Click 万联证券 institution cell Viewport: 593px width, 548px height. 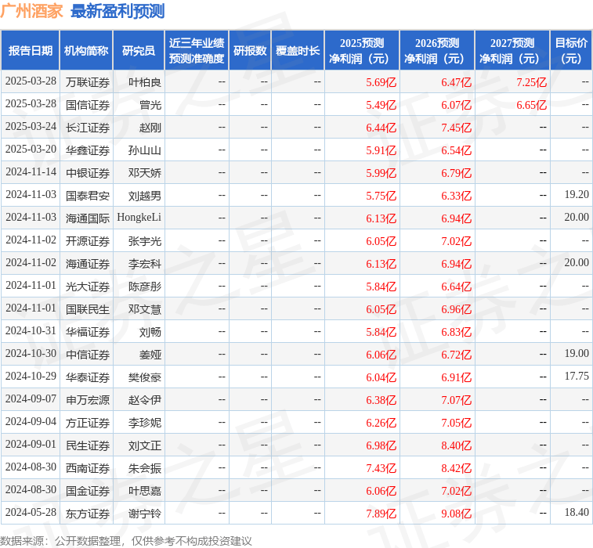(88, 82)
